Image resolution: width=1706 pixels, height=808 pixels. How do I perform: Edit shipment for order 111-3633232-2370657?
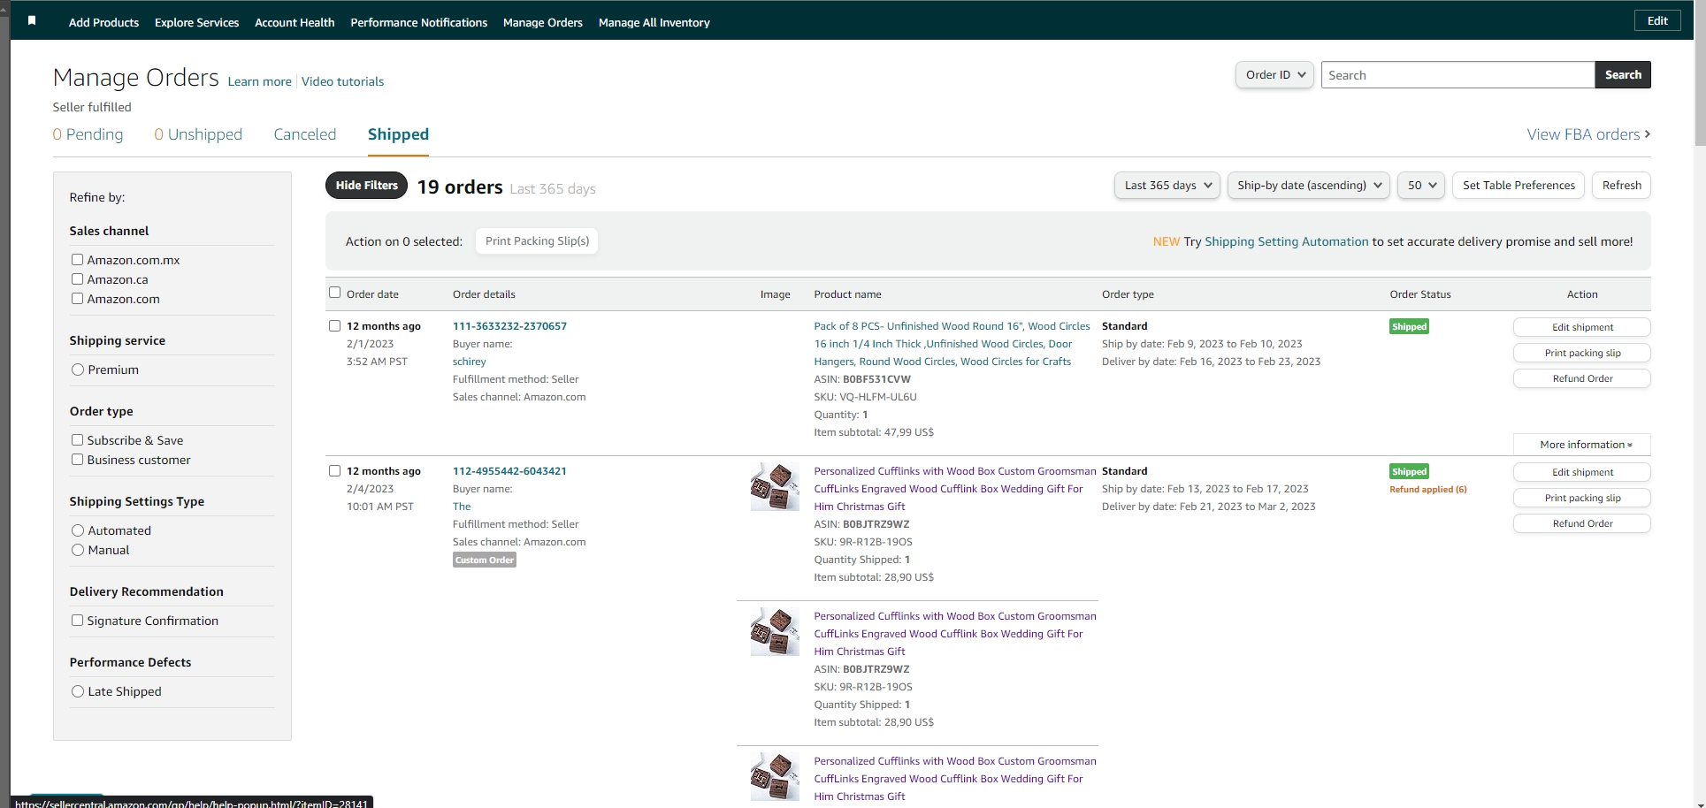click(1582, 327)
